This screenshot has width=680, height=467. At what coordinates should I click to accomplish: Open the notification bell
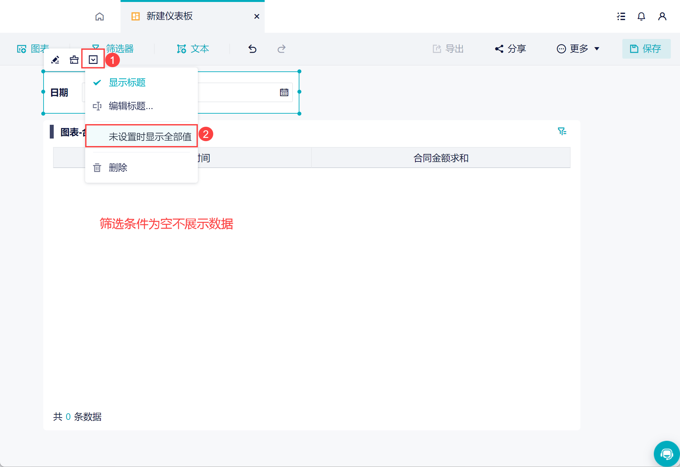pos(641,16)
